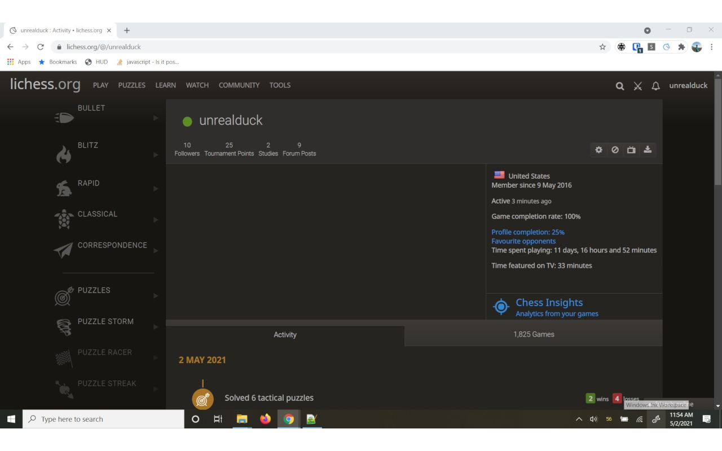Open the TV icon on profile
The image size is (722, 451).
[x=631, y=149]
